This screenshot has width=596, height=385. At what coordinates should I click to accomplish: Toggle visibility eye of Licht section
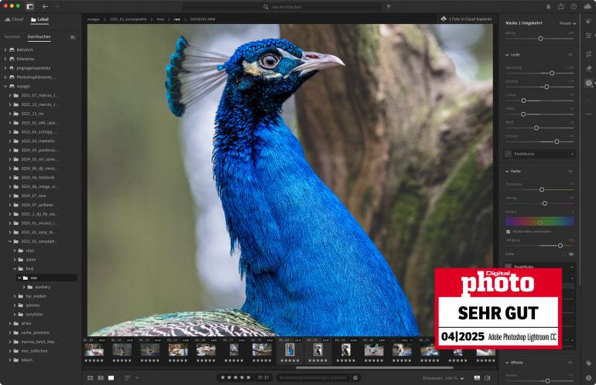coord(570,55)
